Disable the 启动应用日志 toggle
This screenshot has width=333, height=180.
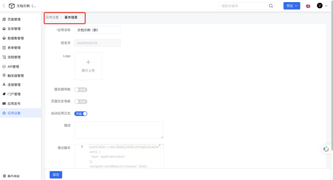click(80, 114)
